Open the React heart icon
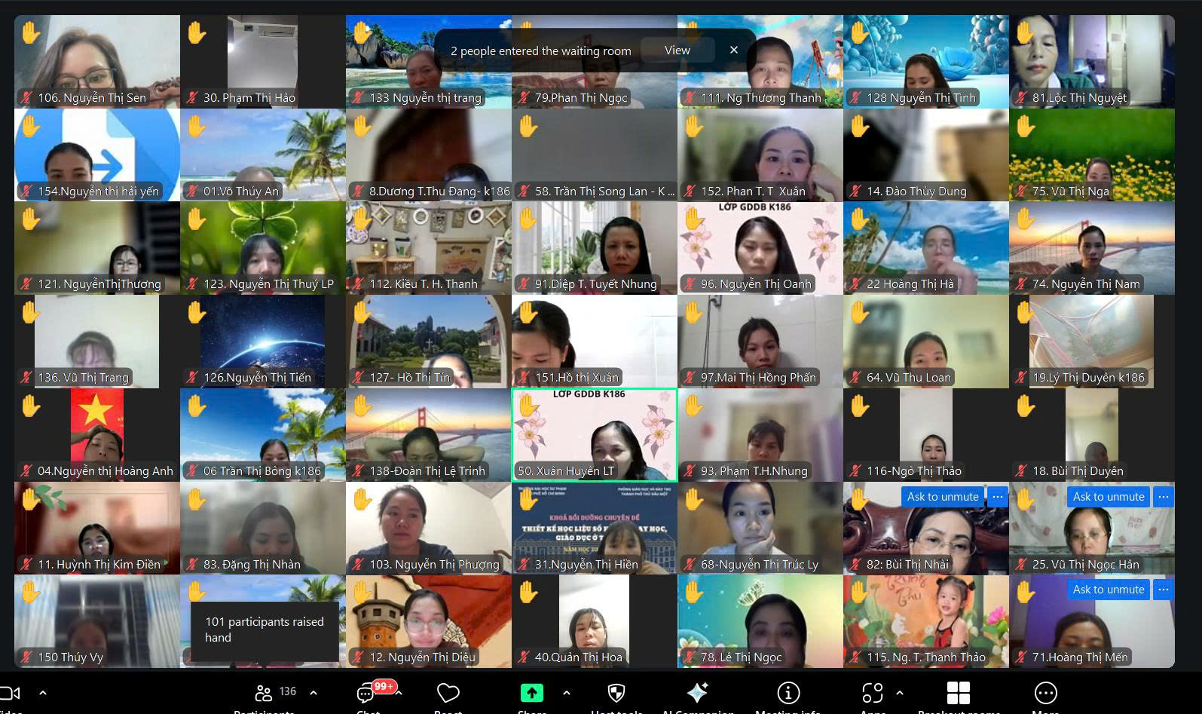The image size is (1202, 714). point(448,693)
